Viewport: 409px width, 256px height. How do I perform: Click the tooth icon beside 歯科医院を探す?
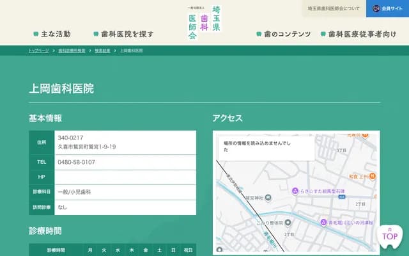pos(96,34)
